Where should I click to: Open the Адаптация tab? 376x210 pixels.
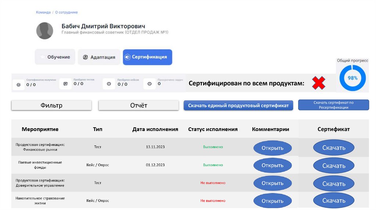point(99,57)
